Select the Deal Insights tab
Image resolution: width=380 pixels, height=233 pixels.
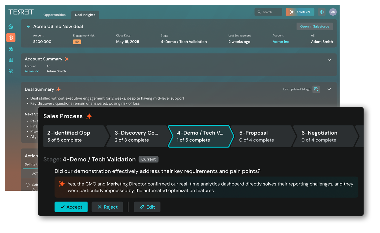click(85, 15)
